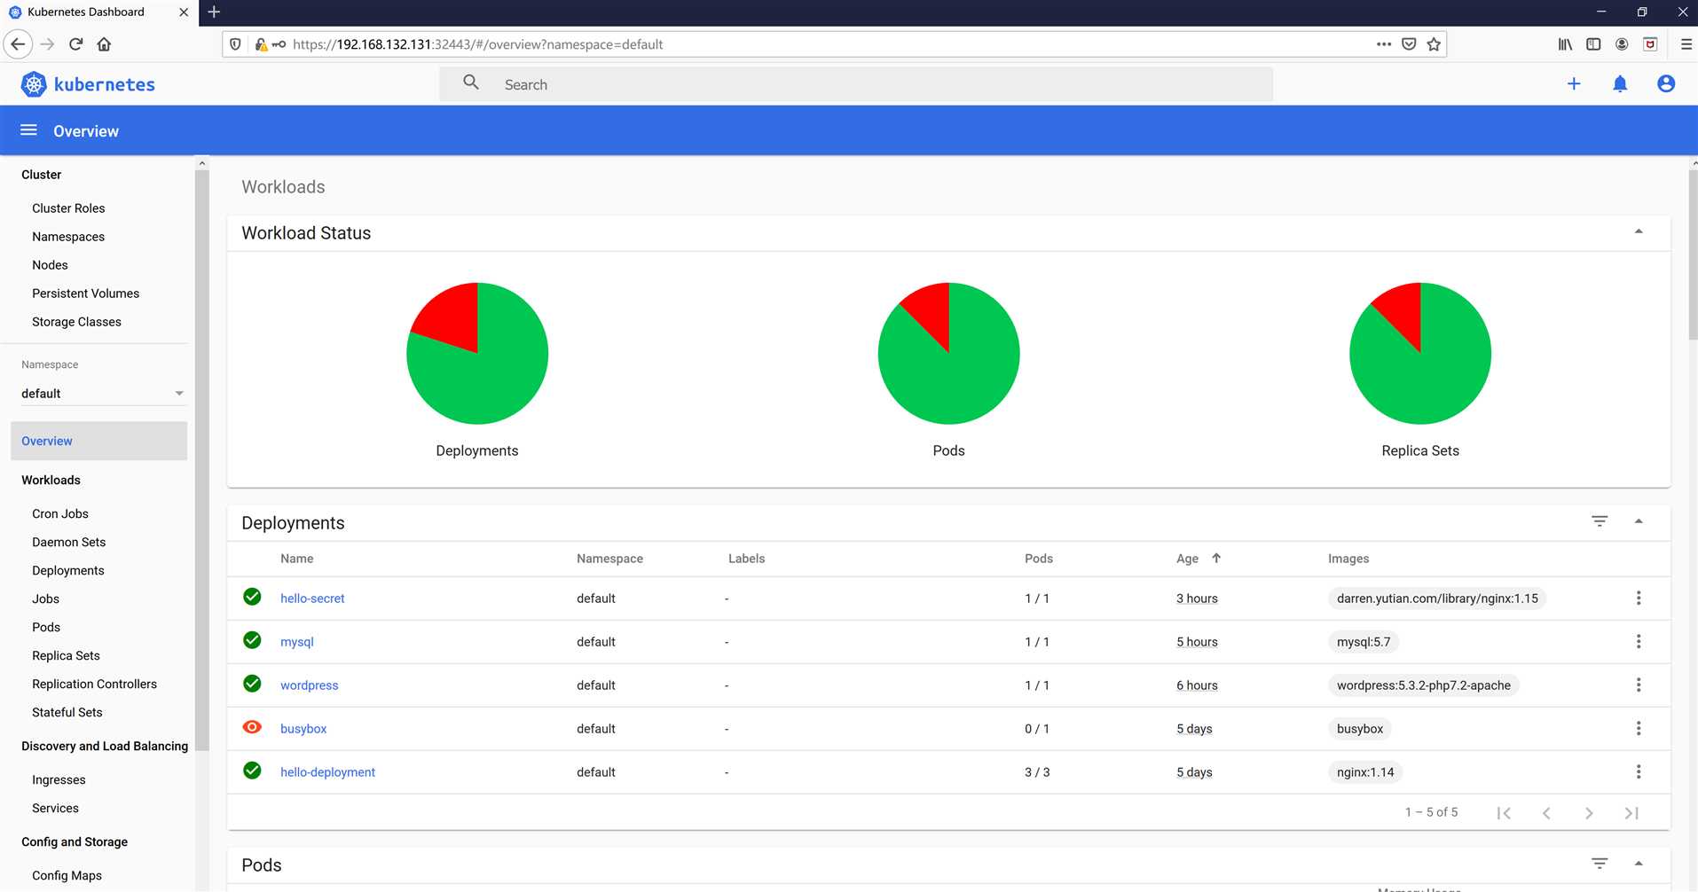The height and width of the screenshot is (892, 1698).
Task: Go to last page of deployments
Action: pos(1631,813)
